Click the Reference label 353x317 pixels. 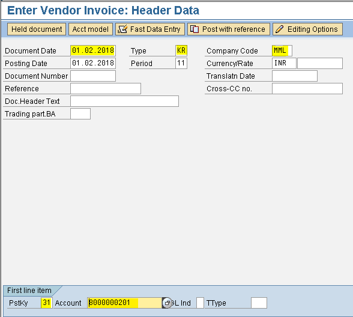coord(22,89)
